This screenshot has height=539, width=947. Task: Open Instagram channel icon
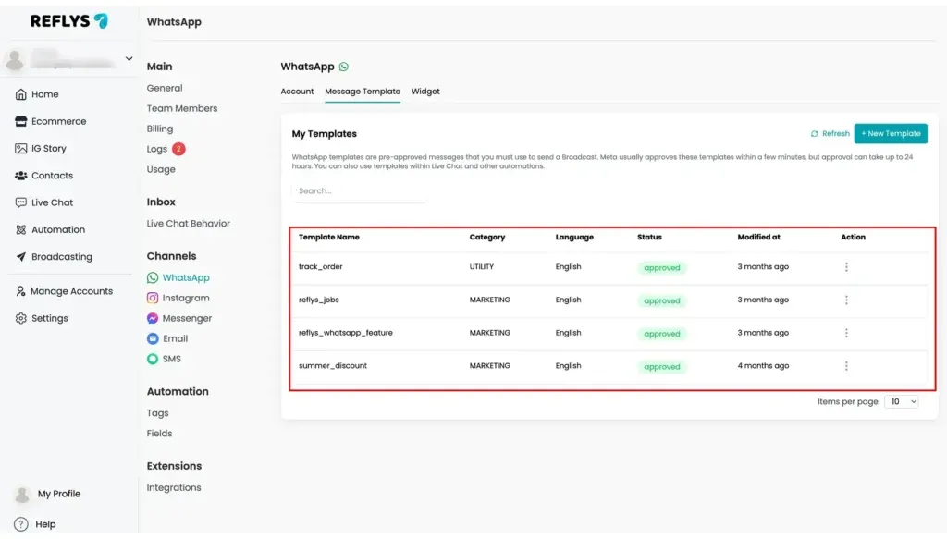(x=153, y=299)
